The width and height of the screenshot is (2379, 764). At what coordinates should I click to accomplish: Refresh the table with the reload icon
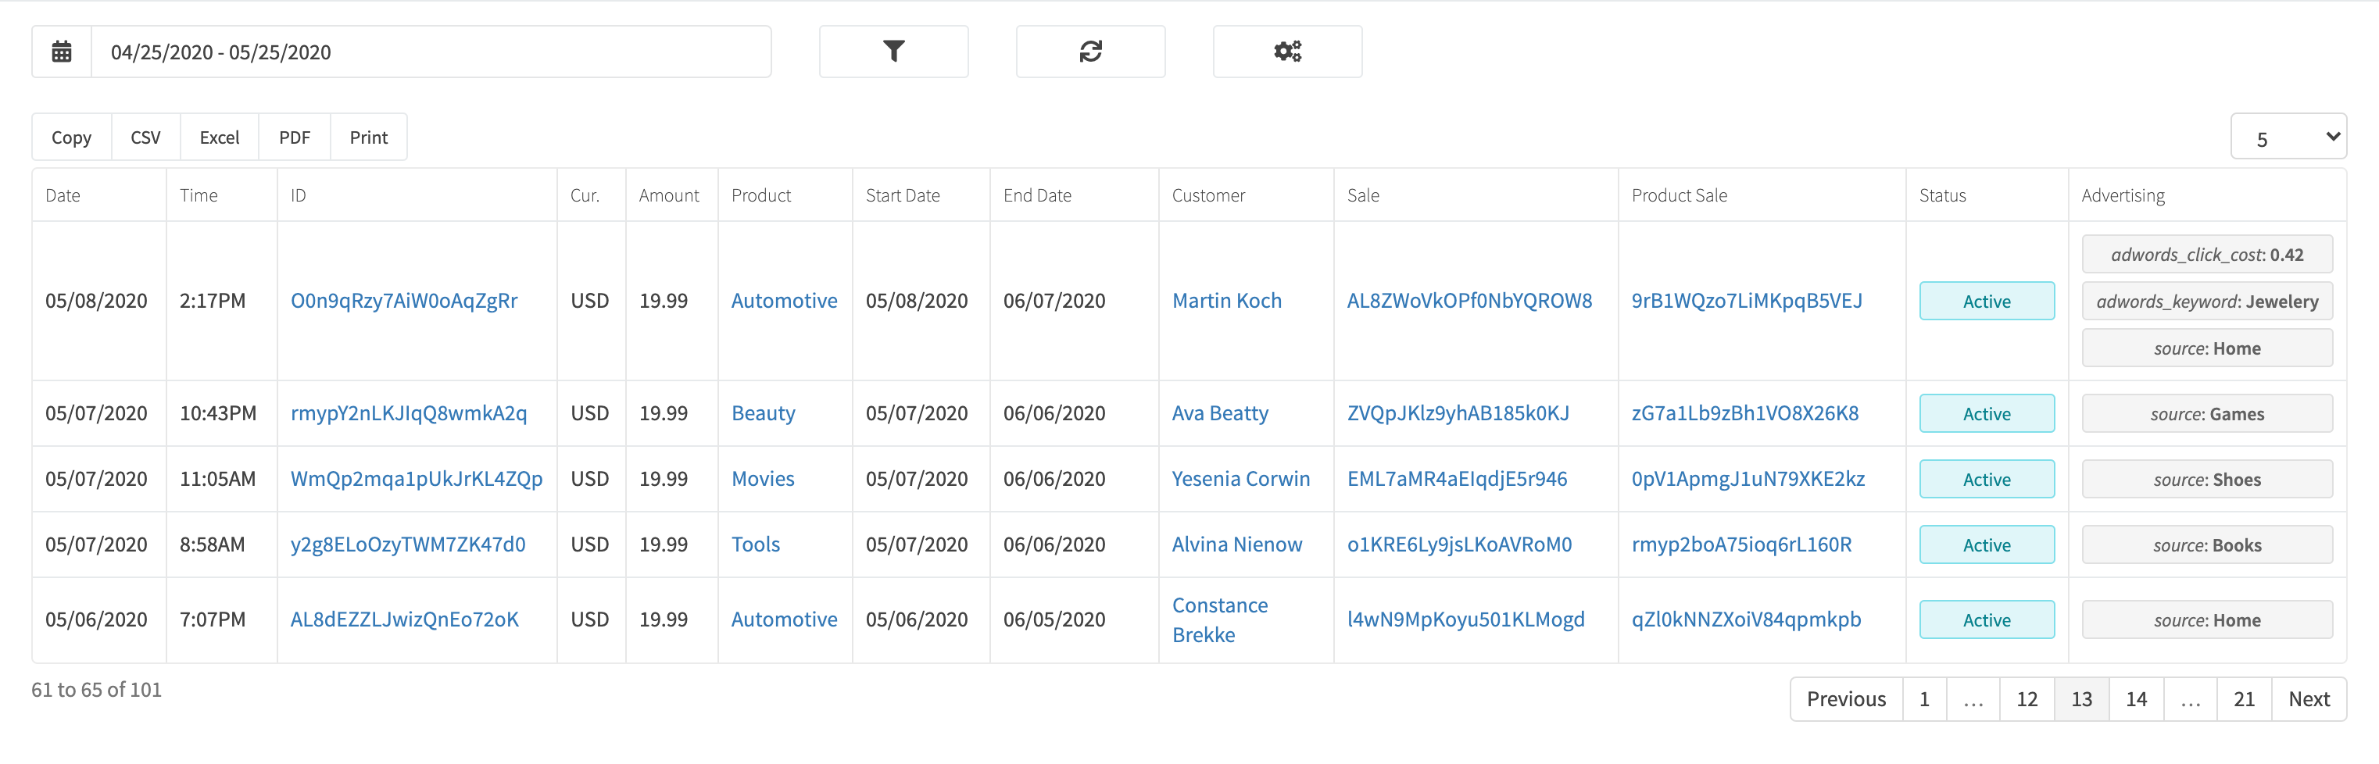[1089, 52]
